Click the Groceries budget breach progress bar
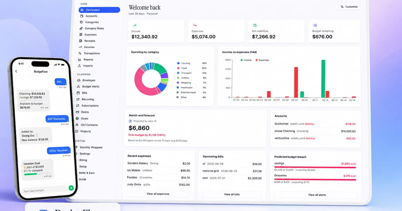Screen dimensions: 402x211 point(315,180)
